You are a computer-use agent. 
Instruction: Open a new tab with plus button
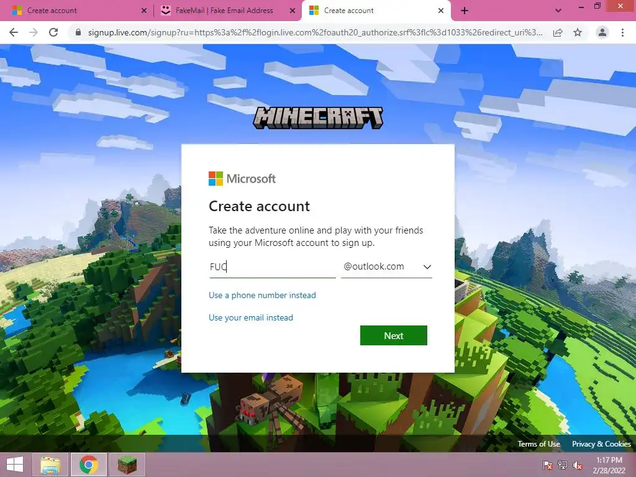(465, 11)
